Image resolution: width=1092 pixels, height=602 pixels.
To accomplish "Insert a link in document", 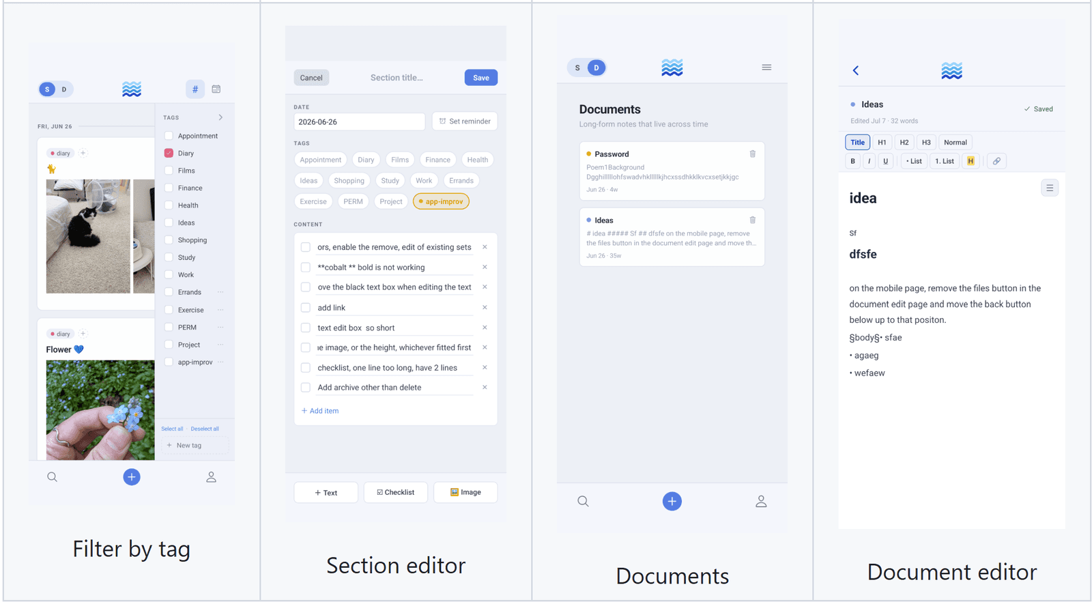I will tap(996, 161).
